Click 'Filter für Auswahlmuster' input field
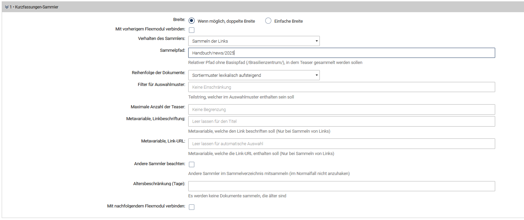 [342, 87]
